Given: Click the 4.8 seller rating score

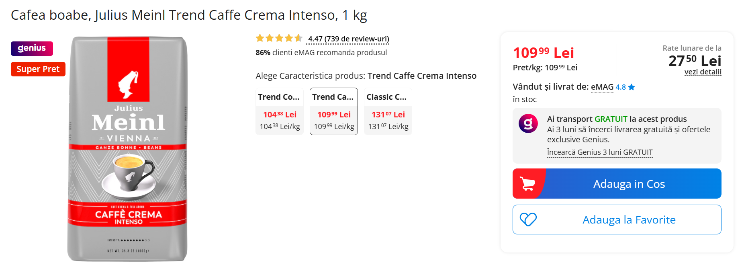Looking at the screenshot, I should tap(621, 87).
